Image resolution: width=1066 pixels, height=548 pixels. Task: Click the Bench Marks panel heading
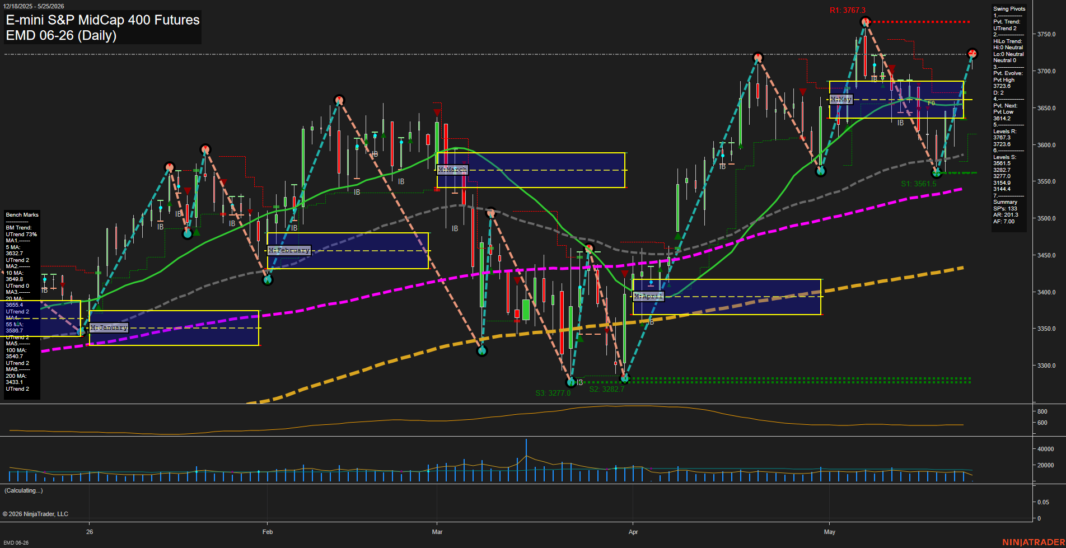(22, 215)
